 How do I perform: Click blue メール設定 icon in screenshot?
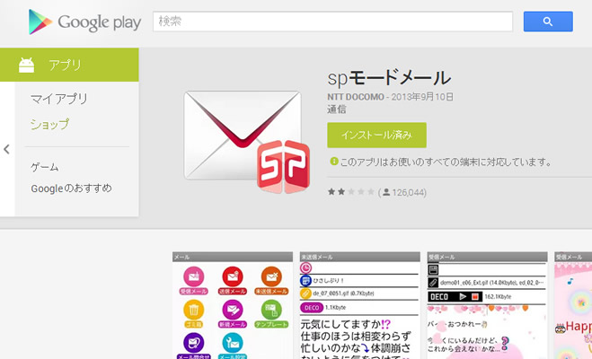click(233, 346)
